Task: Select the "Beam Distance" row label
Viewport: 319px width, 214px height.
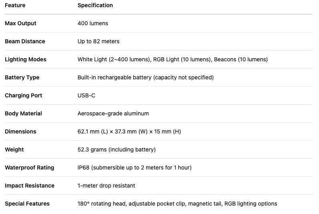Action: pyautogui.click(x=25, y=41)
